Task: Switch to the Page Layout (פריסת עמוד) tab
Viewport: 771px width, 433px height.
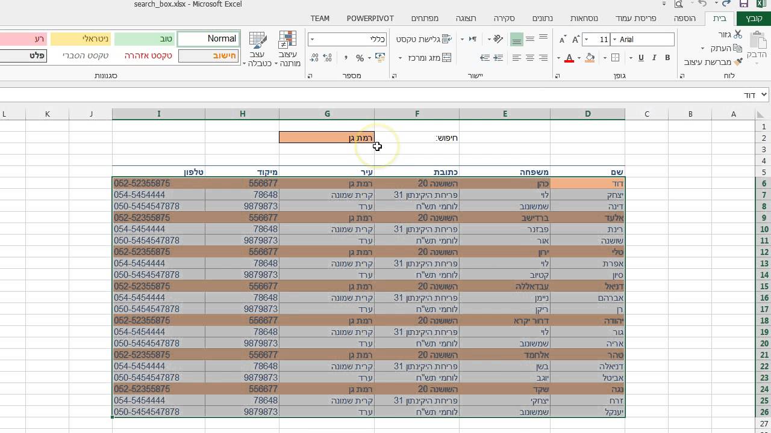Action: tap(635, 19)
